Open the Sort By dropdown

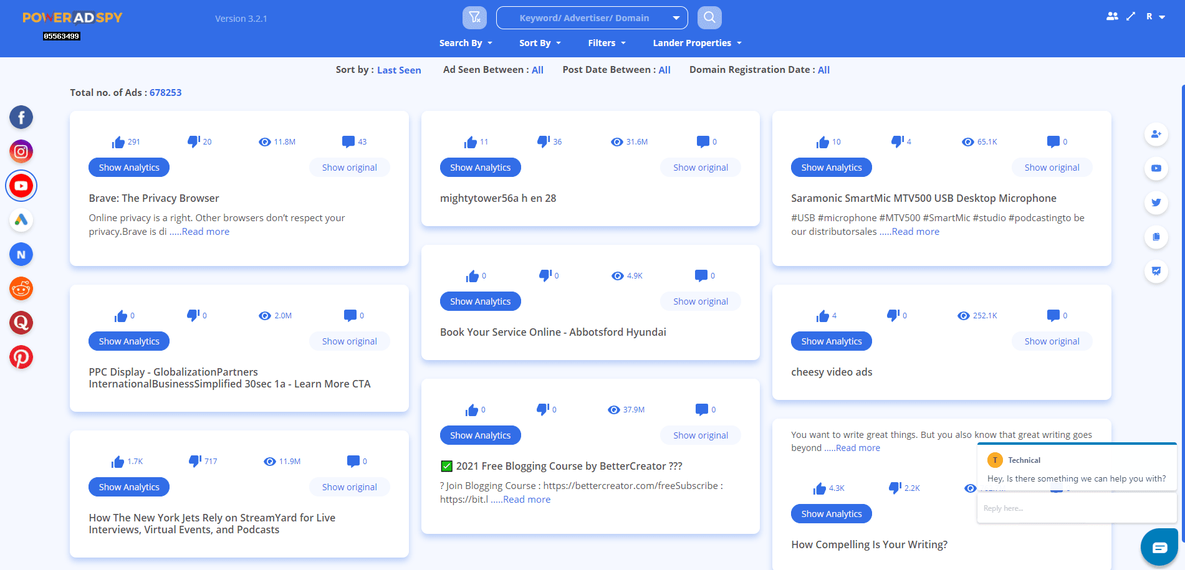540,43
